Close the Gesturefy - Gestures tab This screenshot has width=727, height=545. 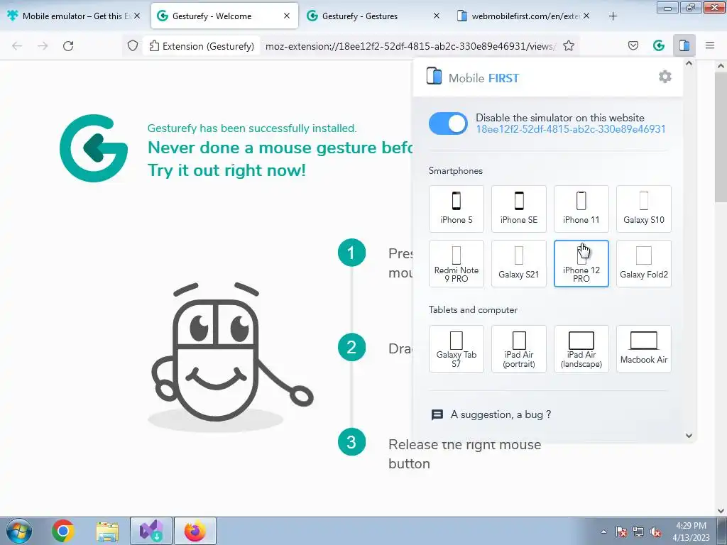pyautogui.click(x=437, y=16)
